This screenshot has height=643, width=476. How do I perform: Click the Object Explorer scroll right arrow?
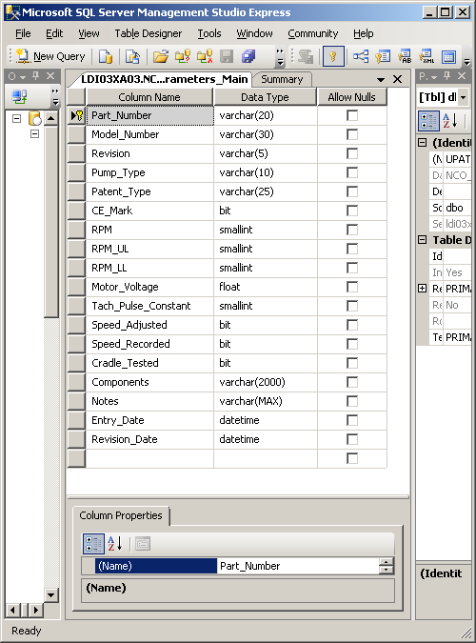click(36, 611)
